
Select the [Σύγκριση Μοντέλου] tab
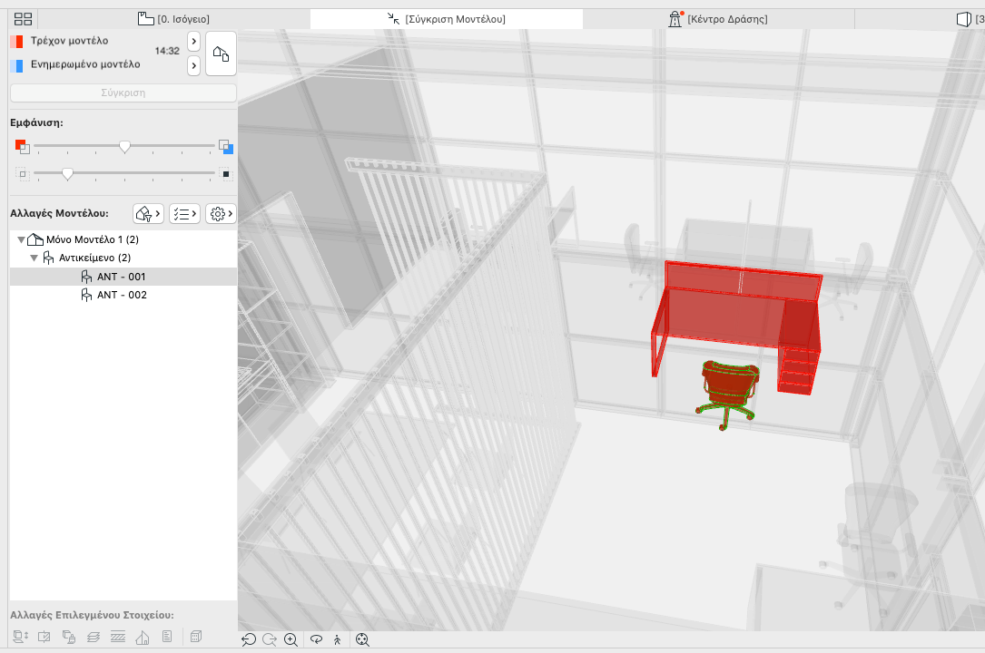pyautogui.click(x=447, y=19)
